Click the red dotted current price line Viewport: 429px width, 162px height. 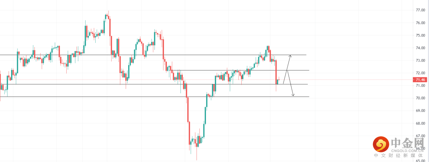point(340,79)
